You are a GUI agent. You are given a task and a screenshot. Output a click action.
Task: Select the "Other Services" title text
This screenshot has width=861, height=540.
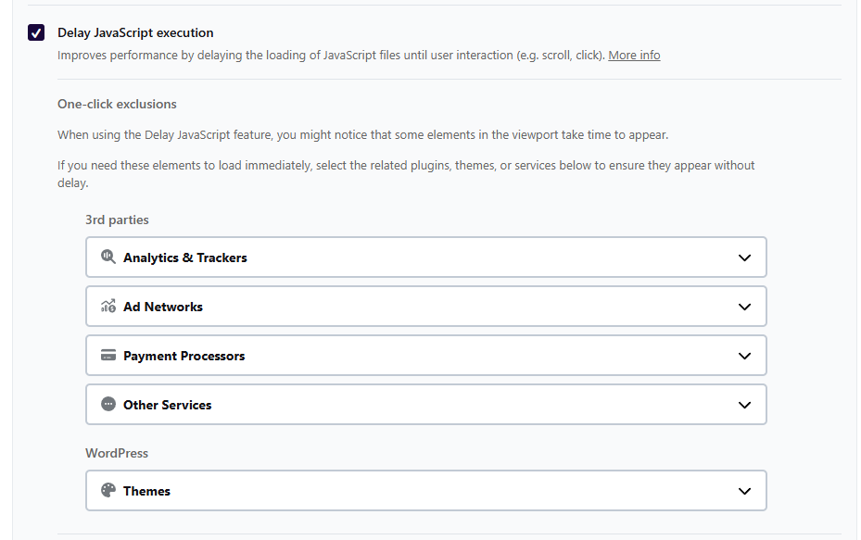coord(168,405)
